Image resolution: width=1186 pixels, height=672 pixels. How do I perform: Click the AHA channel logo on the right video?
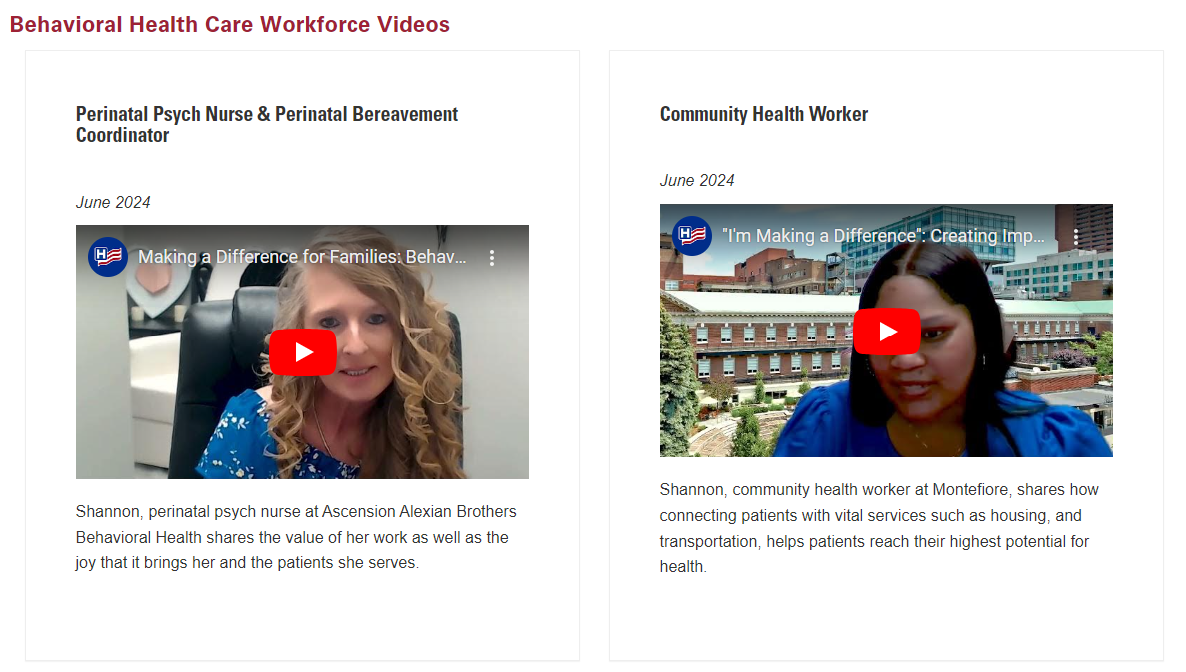pyautogui.click(x=692, y=235)
